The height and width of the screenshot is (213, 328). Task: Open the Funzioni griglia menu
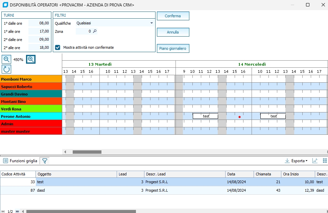23,161
